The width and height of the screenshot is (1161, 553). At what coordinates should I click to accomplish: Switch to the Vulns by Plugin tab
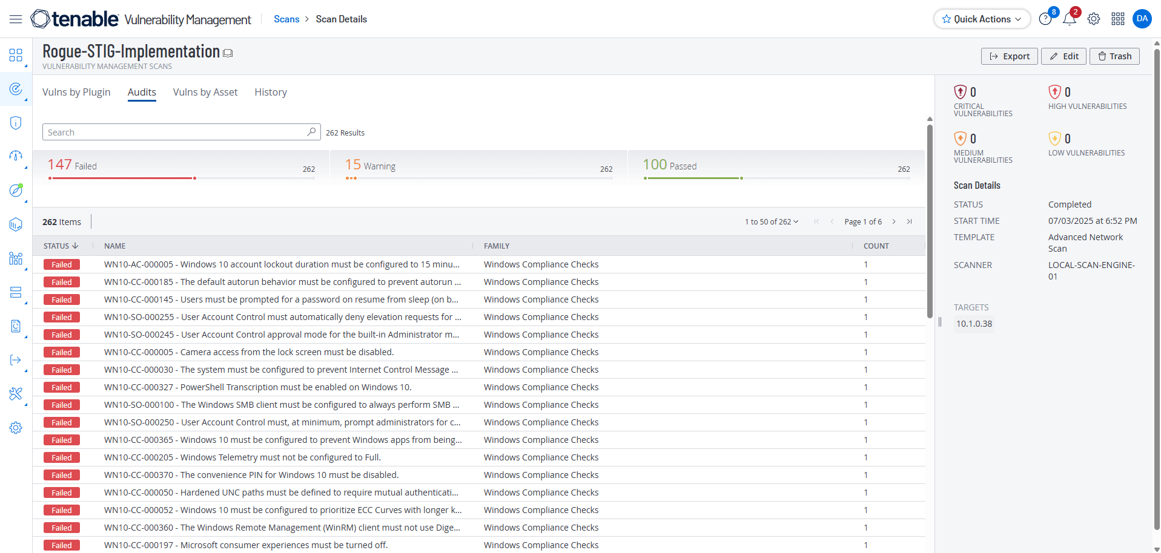point(76,92)
